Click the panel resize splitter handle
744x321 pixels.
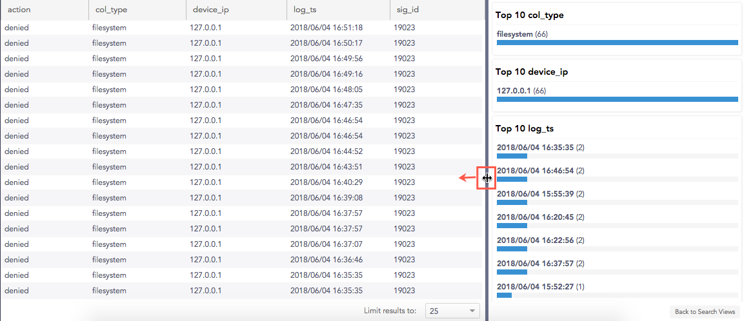(487, 178)
